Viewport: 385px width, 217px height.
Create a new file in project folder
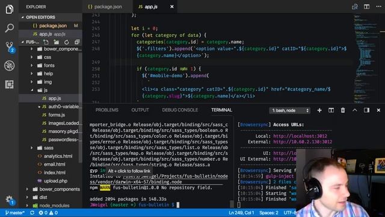(46, 42)
